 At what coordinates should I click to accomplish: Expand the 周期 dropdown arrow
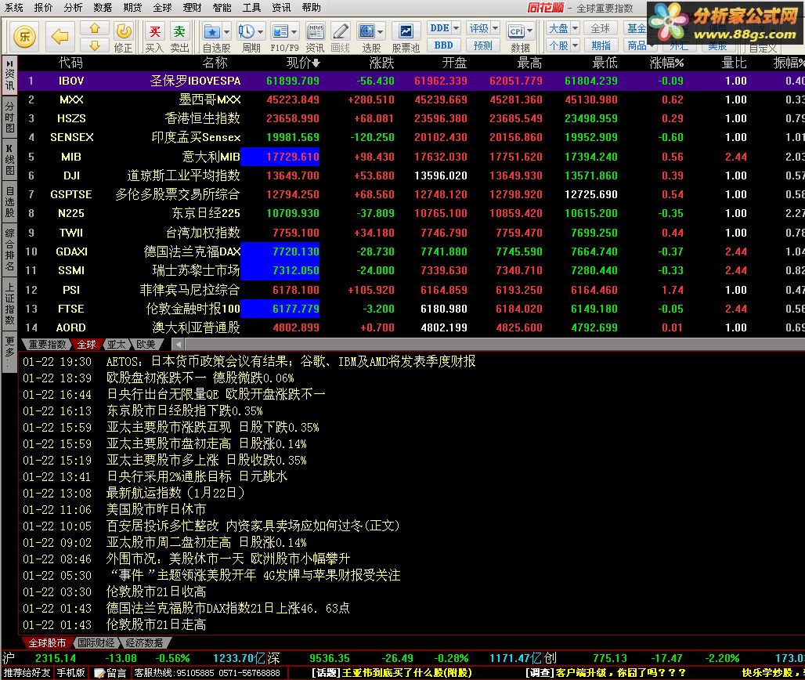click(x=260, y=32)
